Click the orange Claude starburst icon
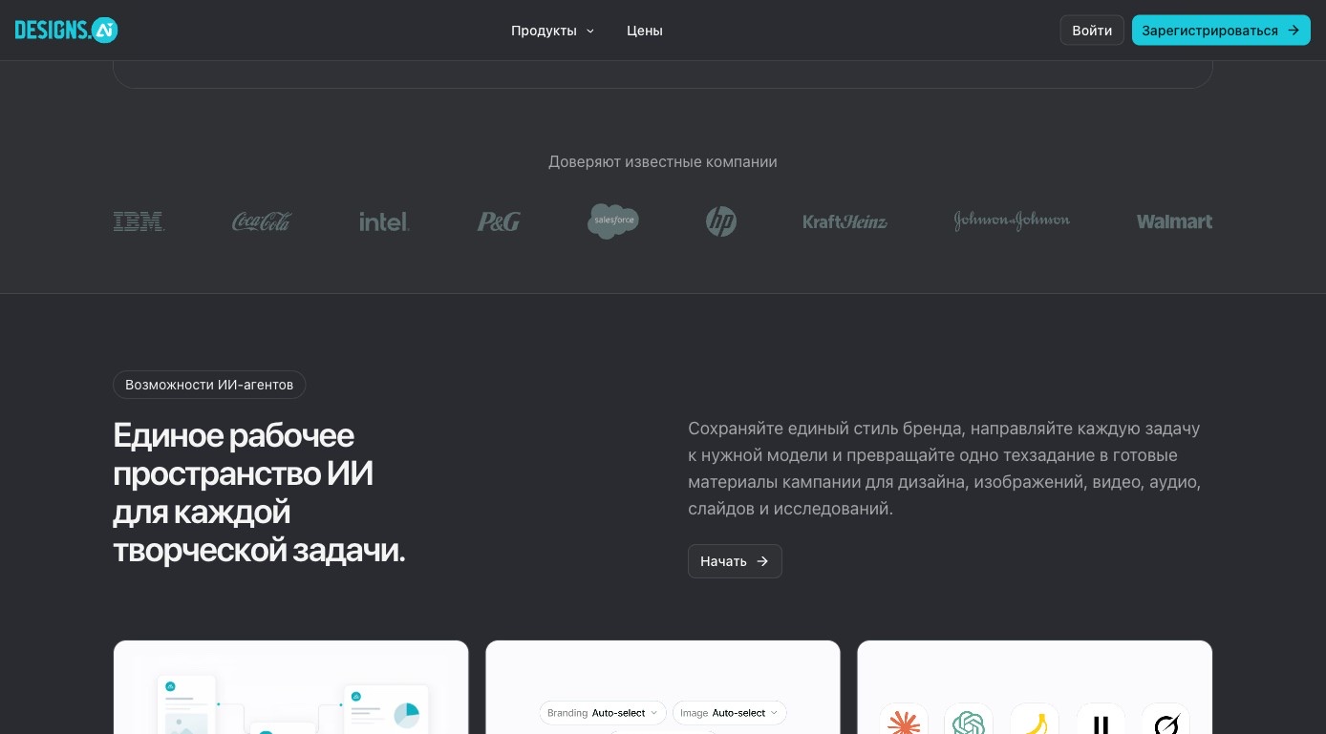Viewport: 1326px width, 734px height. coord(904,722)
